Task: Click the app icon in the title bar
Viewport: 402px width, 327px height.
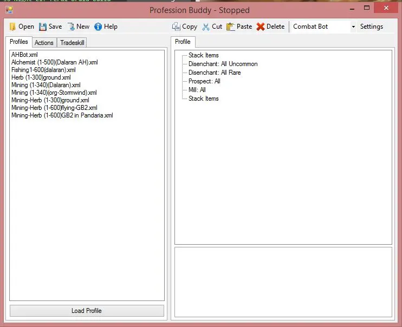Action: pyautogui.click(x=9, y=9)
